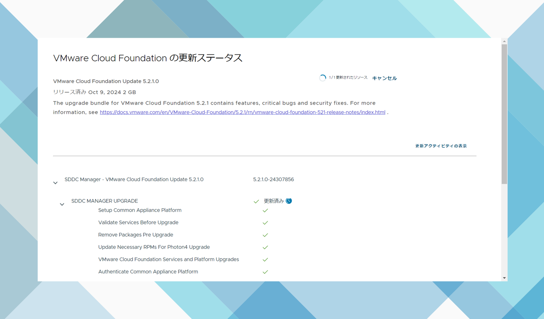
Task: Click version number 5.2.1.0-24307856
Action: 273,179
